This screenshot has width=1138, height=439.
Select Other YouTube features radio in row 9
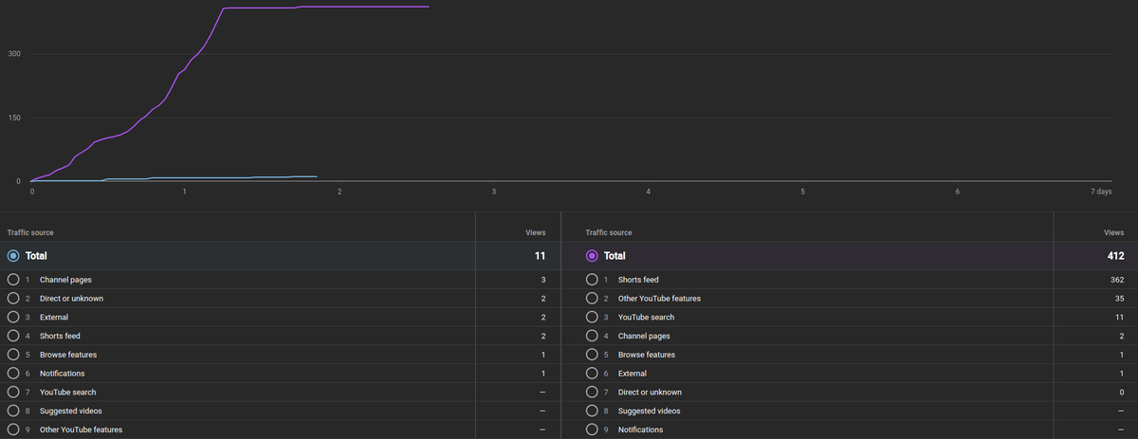tap(13, 430)
